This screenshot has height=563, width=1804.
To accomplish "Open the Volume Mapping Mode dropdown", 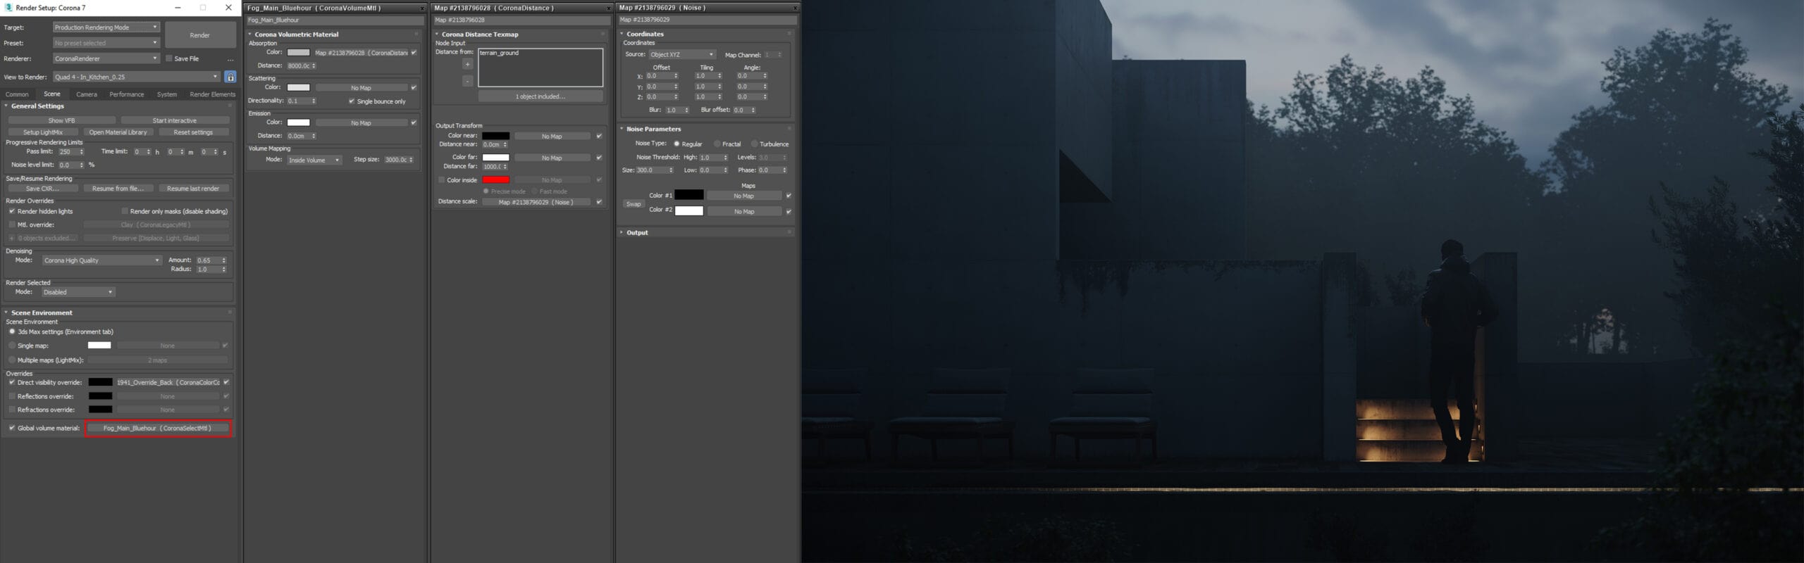I will pos(314,160).
